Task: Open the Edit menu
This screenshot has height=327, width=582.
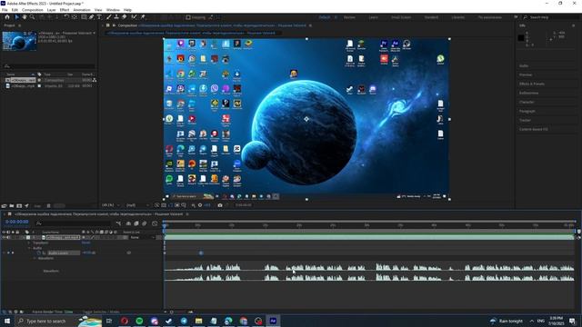Action: (x=15, y=10)
